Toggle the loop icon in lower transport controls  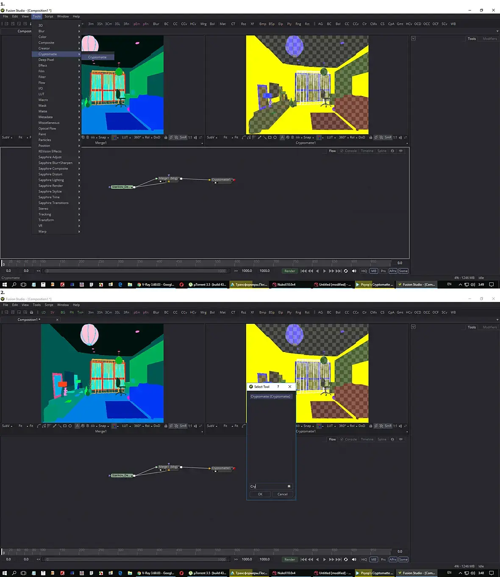point(346,559)
